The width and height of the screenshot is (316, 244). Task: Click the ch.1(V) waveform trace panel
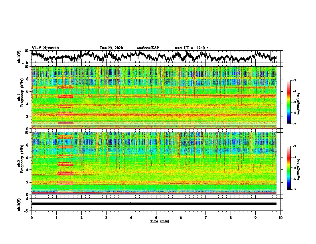tap(156, 57)
